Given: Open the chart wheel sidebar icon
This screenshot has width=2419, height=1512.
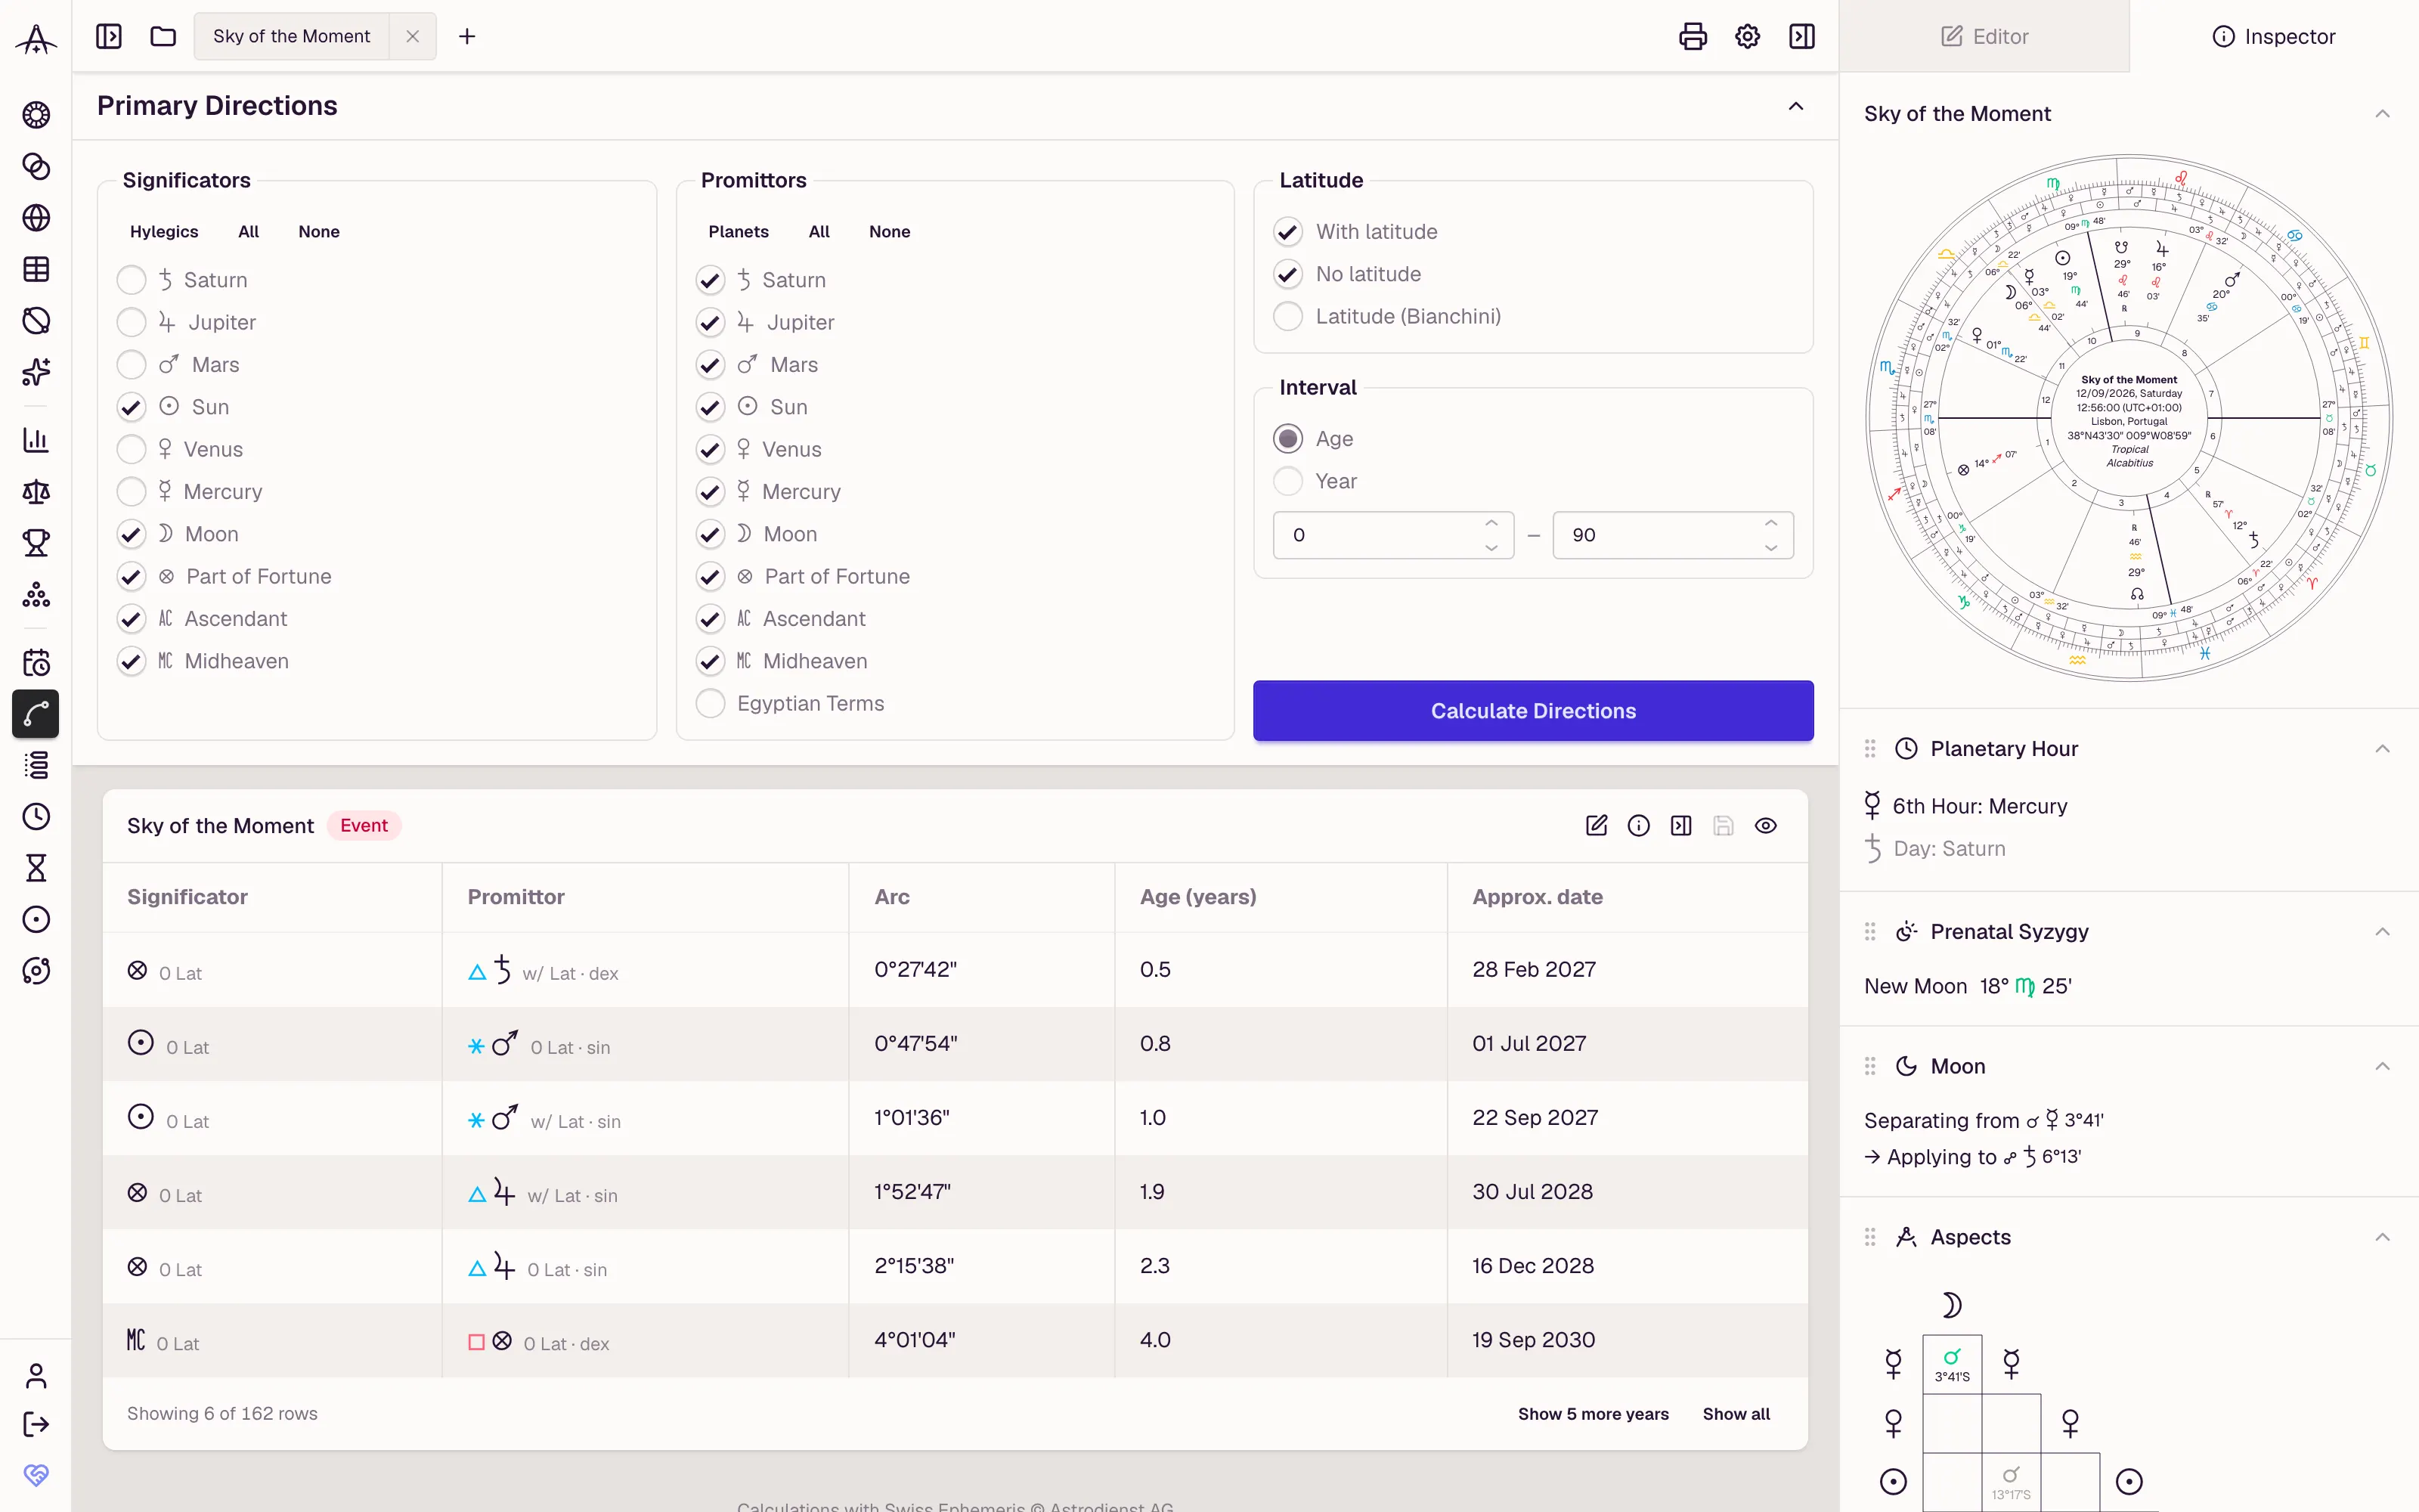Looking at the screenshot, I should pyautogui.click(x=36, y=115).
